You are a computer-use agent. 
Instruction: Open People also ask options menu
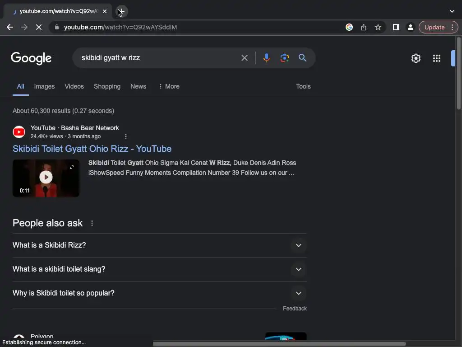(x=92, y=223)
